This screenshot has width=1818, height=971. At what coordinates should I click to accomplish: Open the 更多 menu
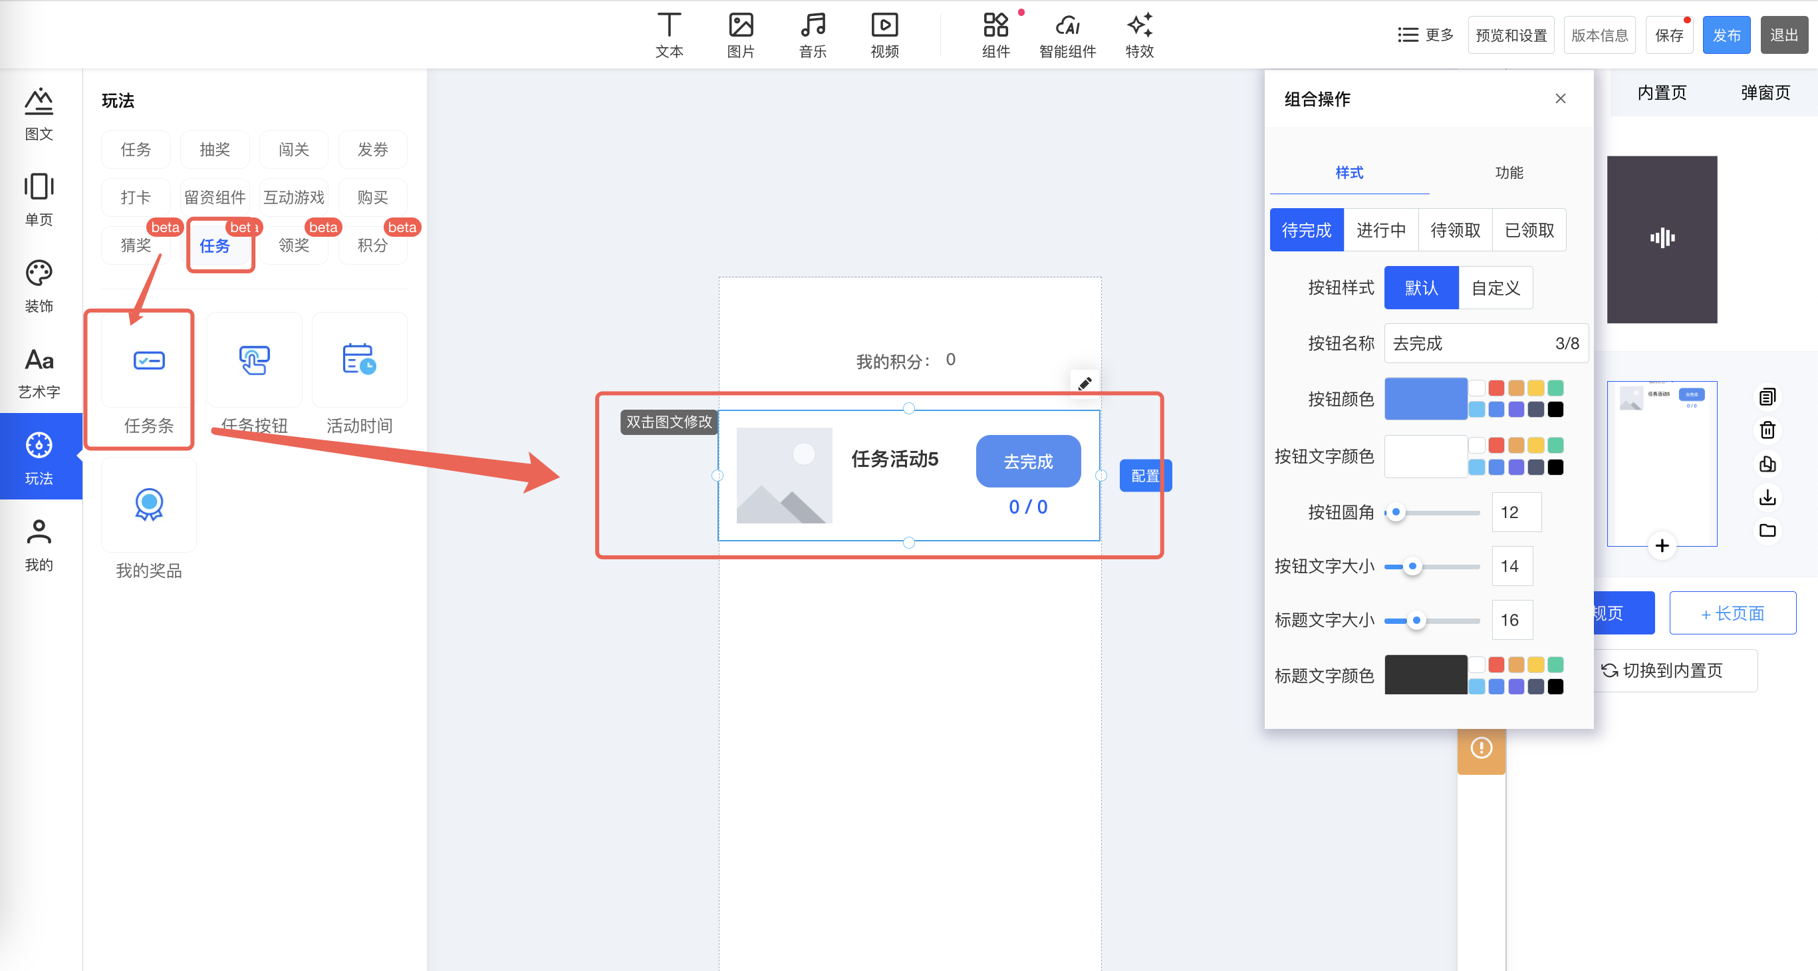tap(1425, 35)
